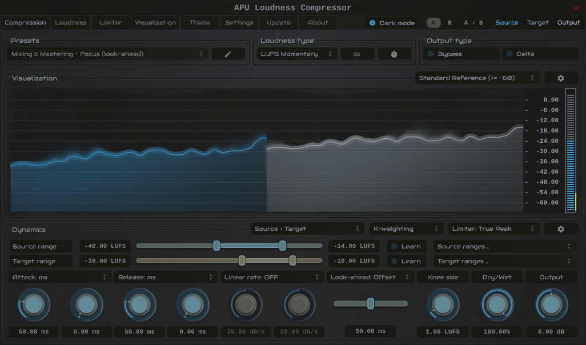Image resolution: width=586 pixels, height=345 pixels.
Task: Enable the Bypass output type
Action: (x=461, y=54)
